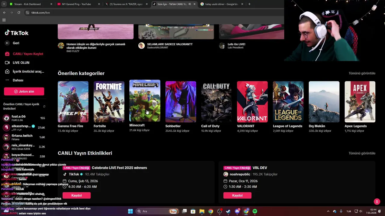Image resolution: width=385 pixels, height=216 pixels.
Task: Open SELAMLARR SADECE VALORANTT stream title
Action: (x=170, y=44)
